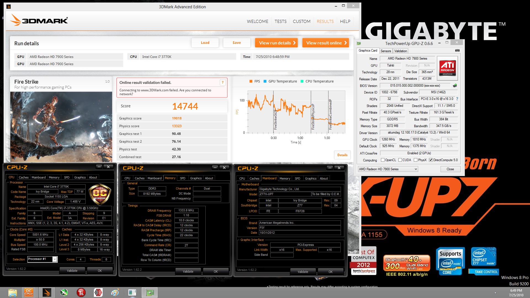Click the OC motherboard badge in CPU-Z
The width and height of the screenshot is (530, 298).
point(100,194)
